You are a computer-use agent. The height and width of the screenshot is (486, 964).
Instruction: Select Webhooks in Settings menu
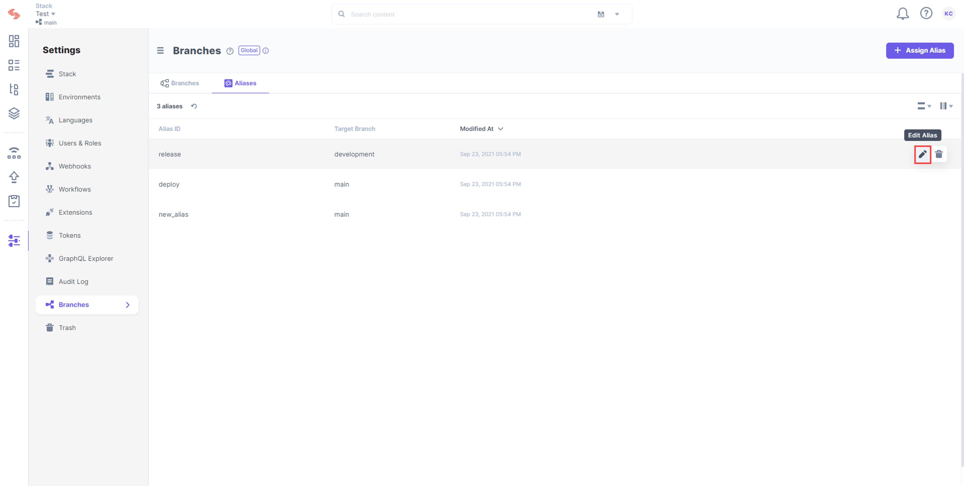pyautogui.click(x=75, y=166)
